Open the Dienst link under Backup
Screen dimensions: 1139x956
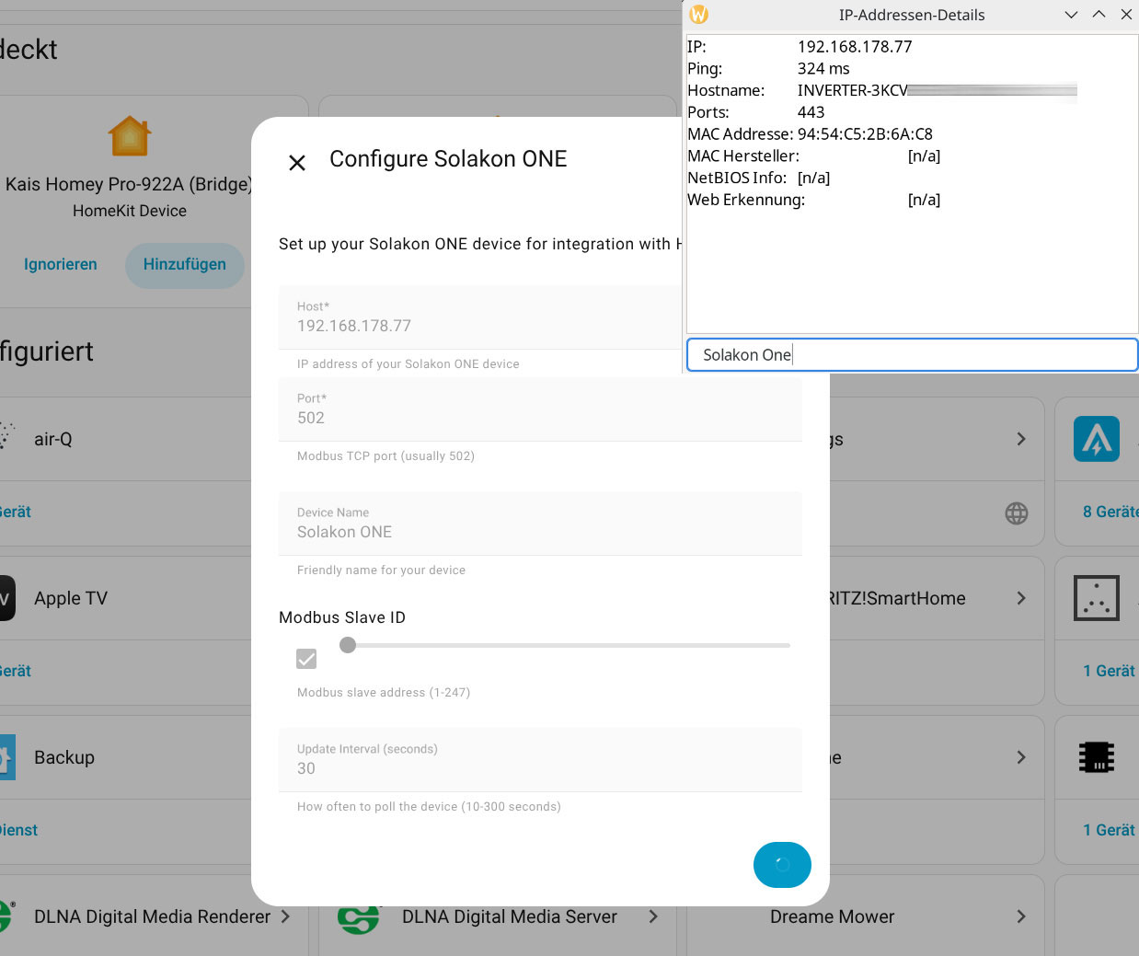tap(18, 830)
